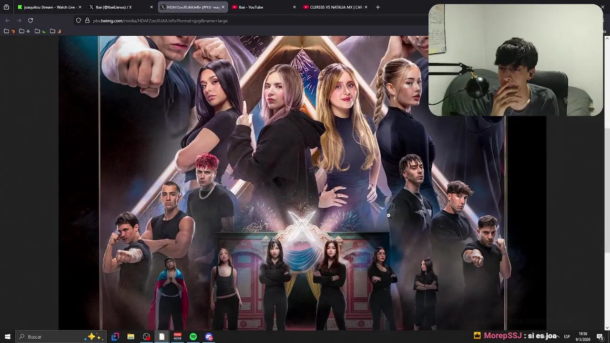Open a new browser tab
The width and height of the screenshot is (610, 343).
click(378, 7)
